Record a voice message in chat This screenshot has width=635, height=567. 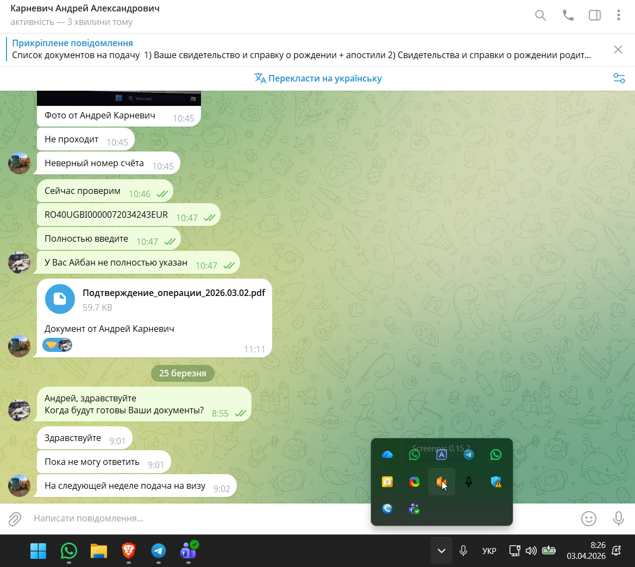pos(618,519)
